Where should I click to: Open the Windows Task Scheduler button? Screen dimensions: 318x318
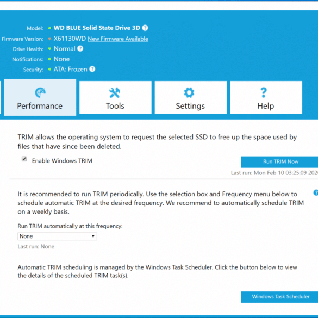(x=280, y=297)
